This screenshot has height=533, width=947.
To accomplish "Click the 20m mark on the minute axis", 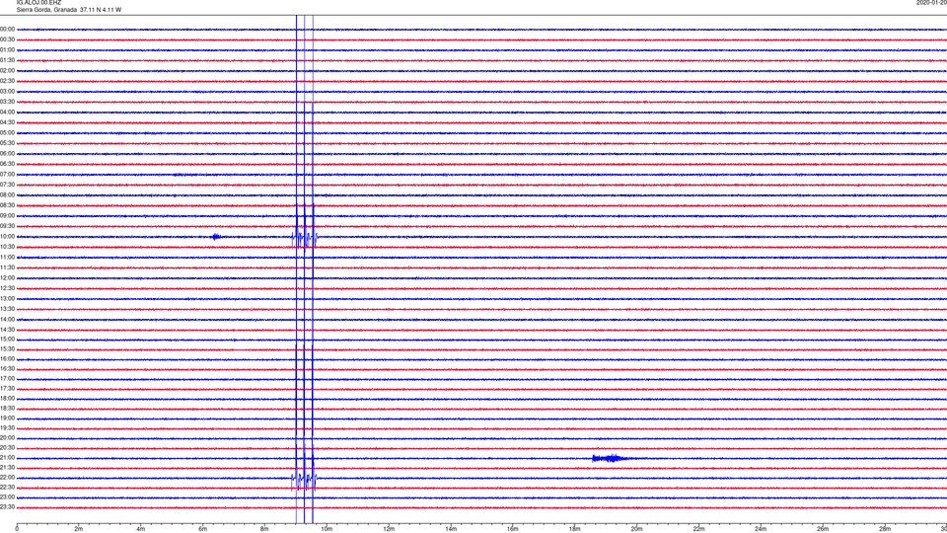I will click(636, 529).
